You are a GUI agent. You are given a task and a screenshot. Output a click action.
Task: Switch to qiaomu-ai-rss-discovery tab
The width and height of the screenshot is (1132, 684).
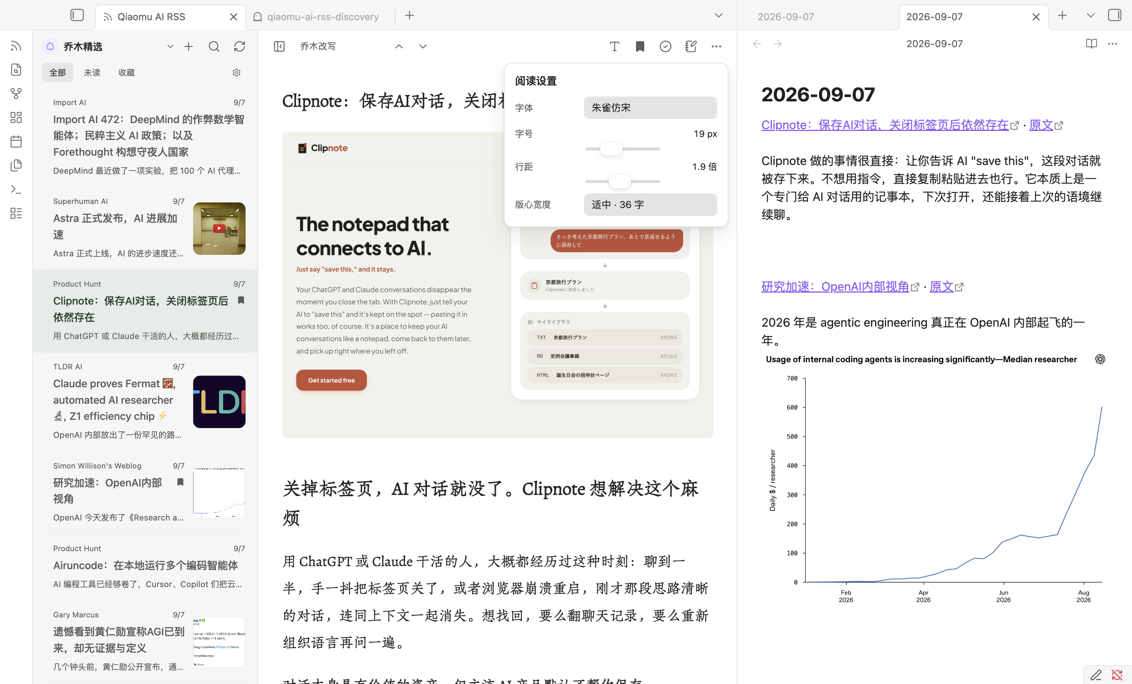point(323,17)
